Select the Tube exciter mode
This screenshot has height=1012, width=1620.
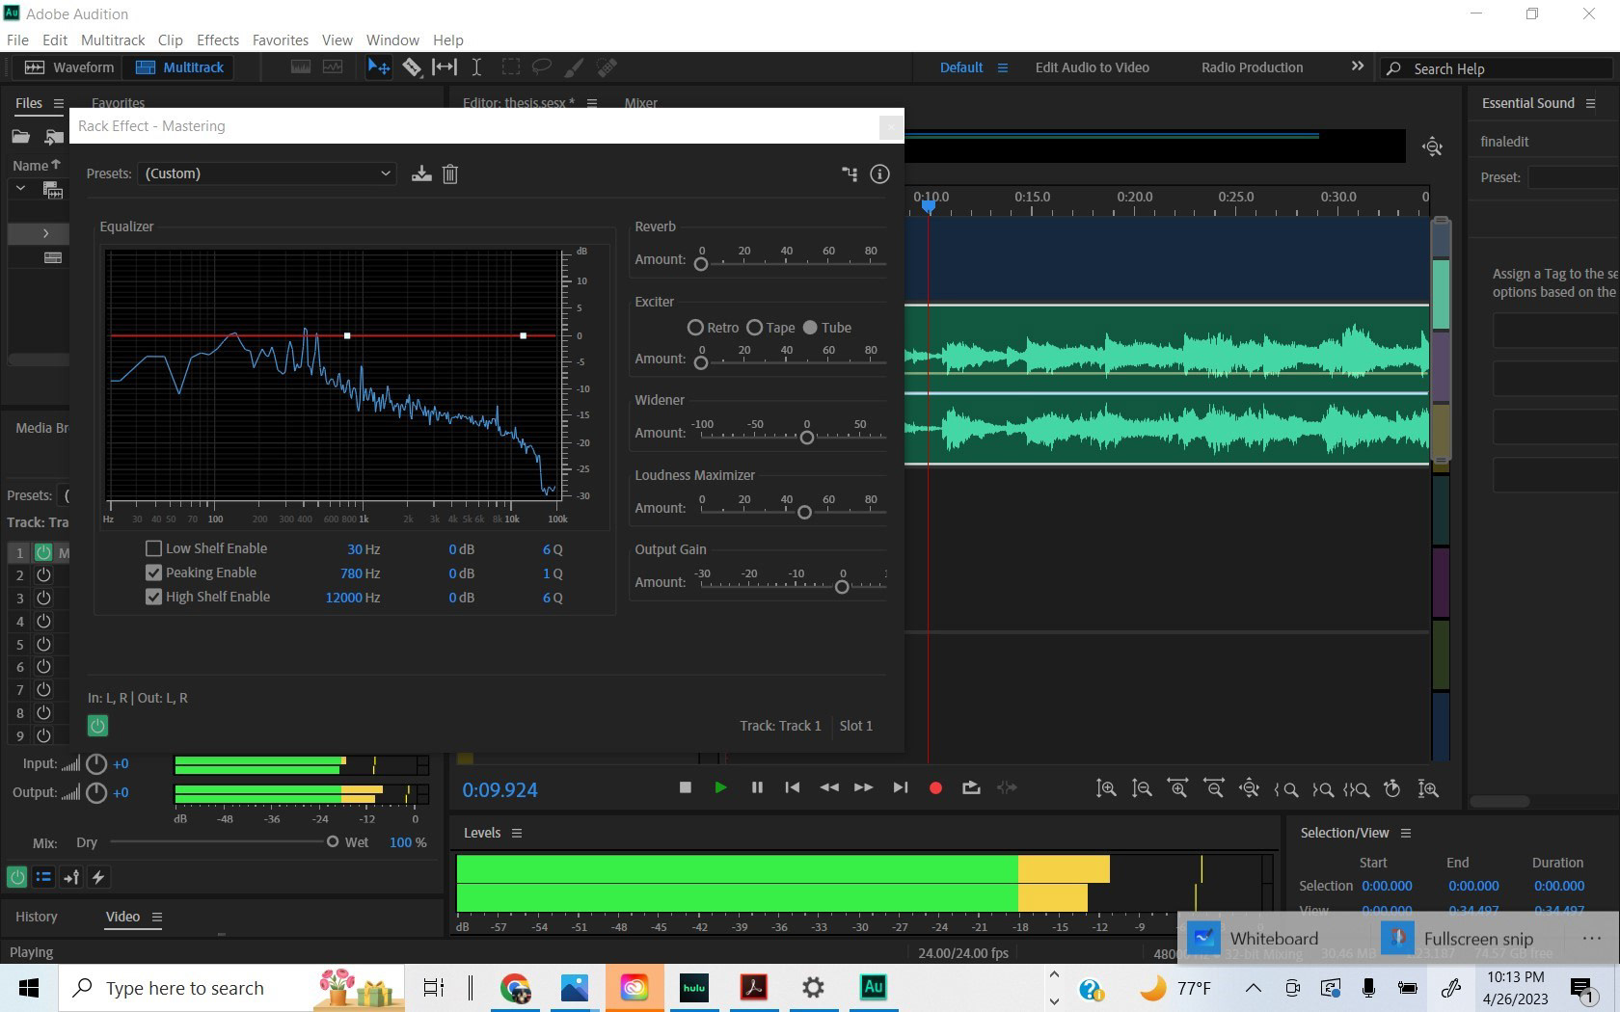coord(810,328)
